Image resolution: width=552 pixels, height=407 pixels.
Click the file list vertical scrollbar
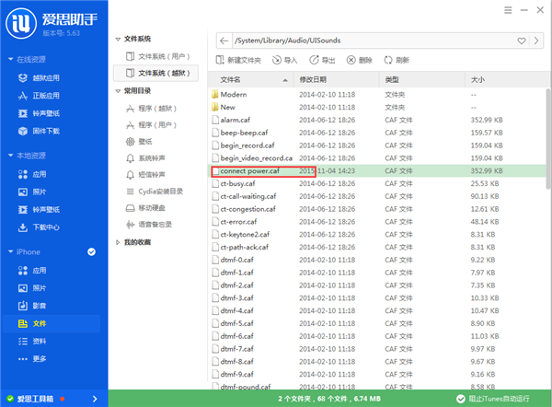pos(548,139)
